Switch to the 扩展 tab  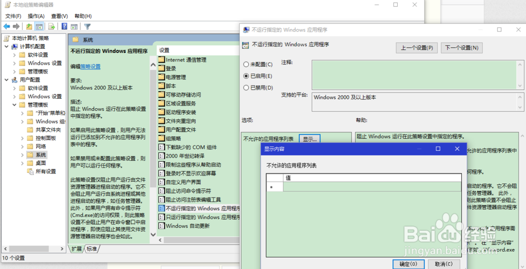[x=76, y=249]
